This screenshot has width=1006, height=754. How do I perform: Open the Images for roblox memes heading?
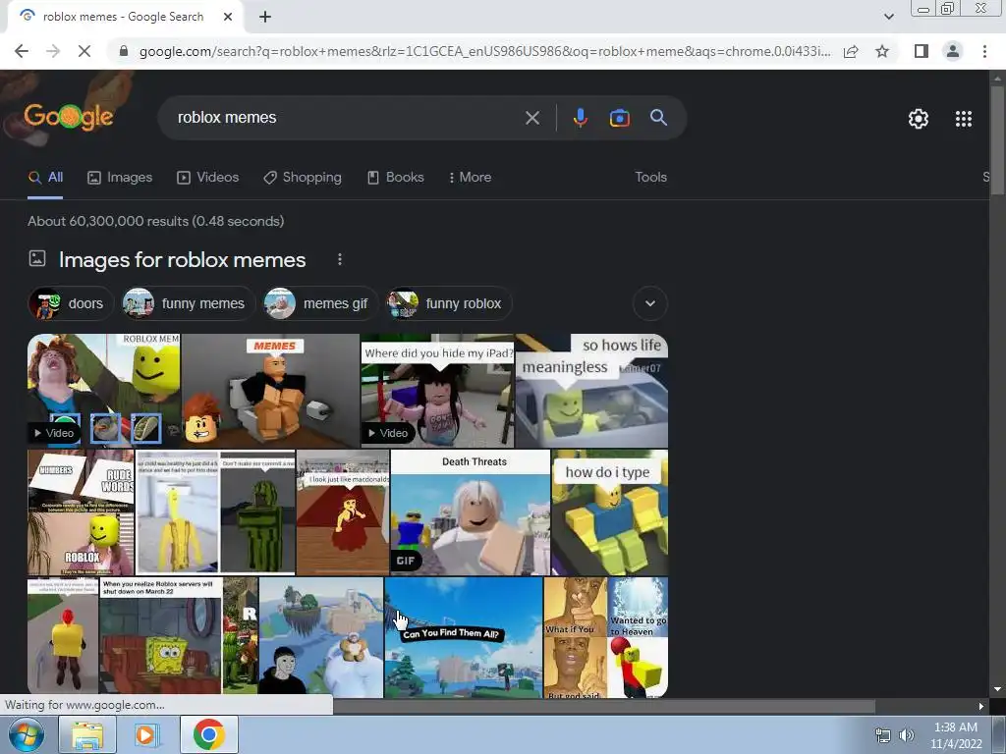pos(182,260)
